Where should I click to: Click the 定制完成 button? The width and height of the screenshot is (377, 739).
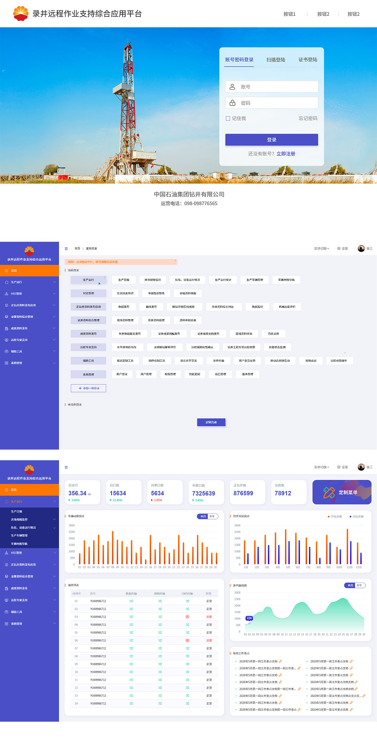[211, 422]
